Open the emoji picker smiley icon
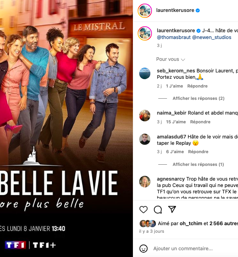 pyautogui.click(x=143, y=249)
